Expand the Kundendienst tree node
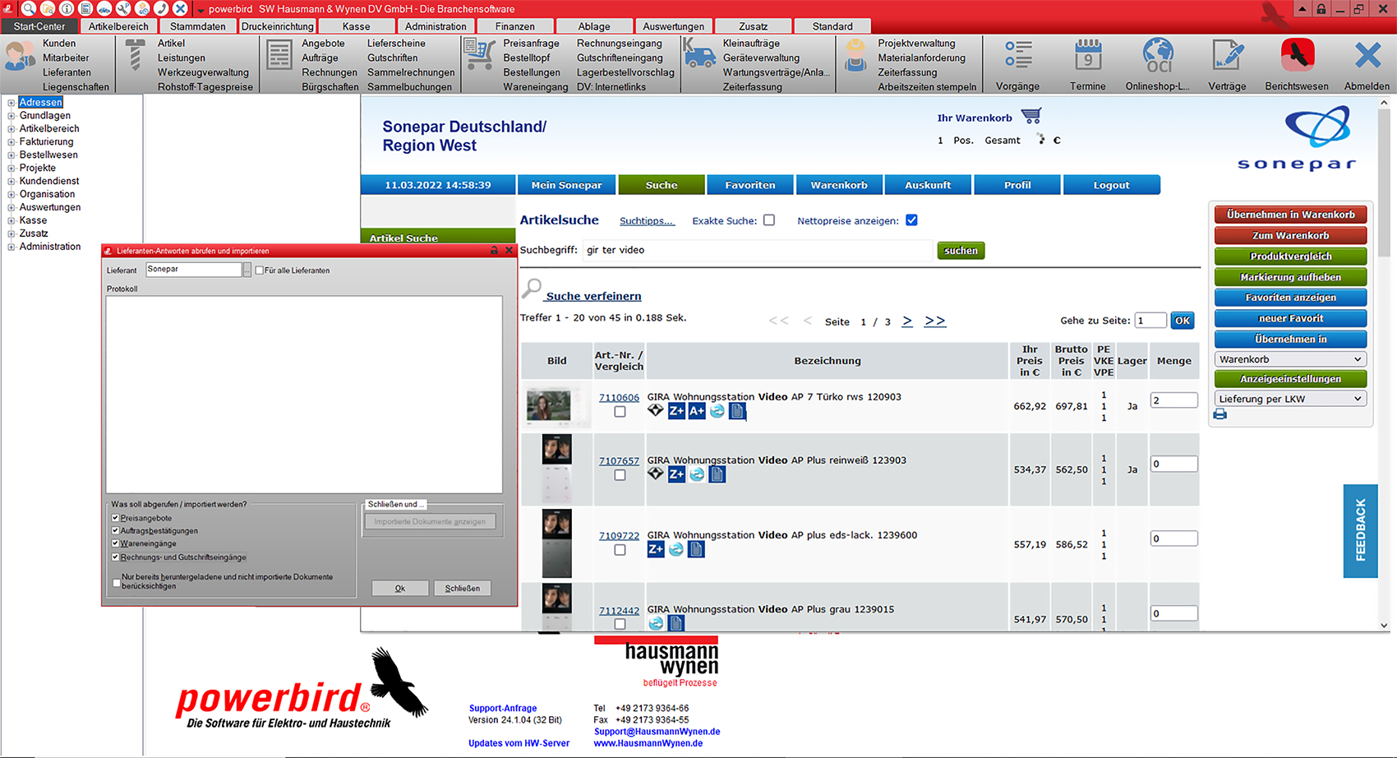 [12, 182]
